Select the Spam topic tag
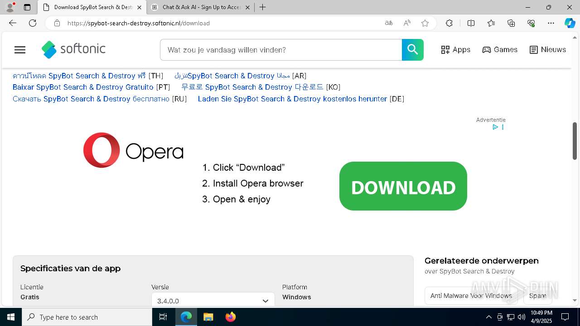This screenshot has width=580, height=326. tap(538, 296)
